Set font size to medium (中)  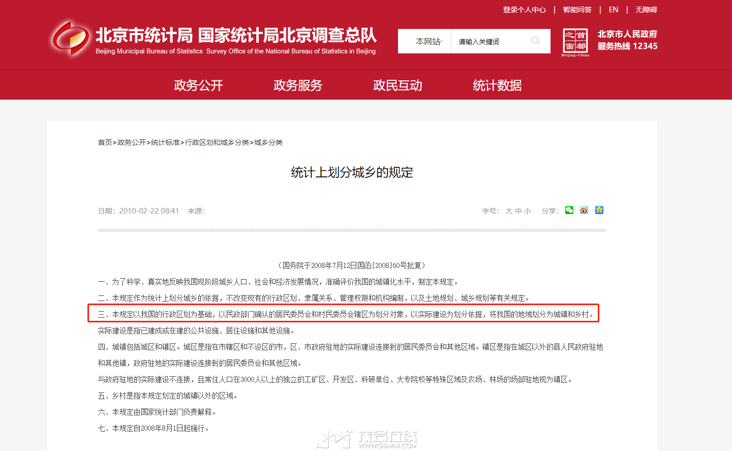click(x=518, y=211)
